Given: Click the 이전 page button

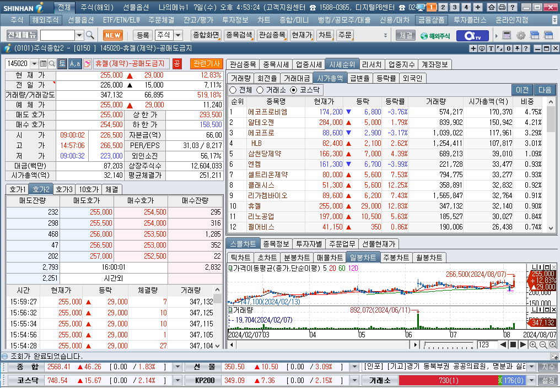Looking at the screenshot, I should pyautogui.click(x=522, y=90).
